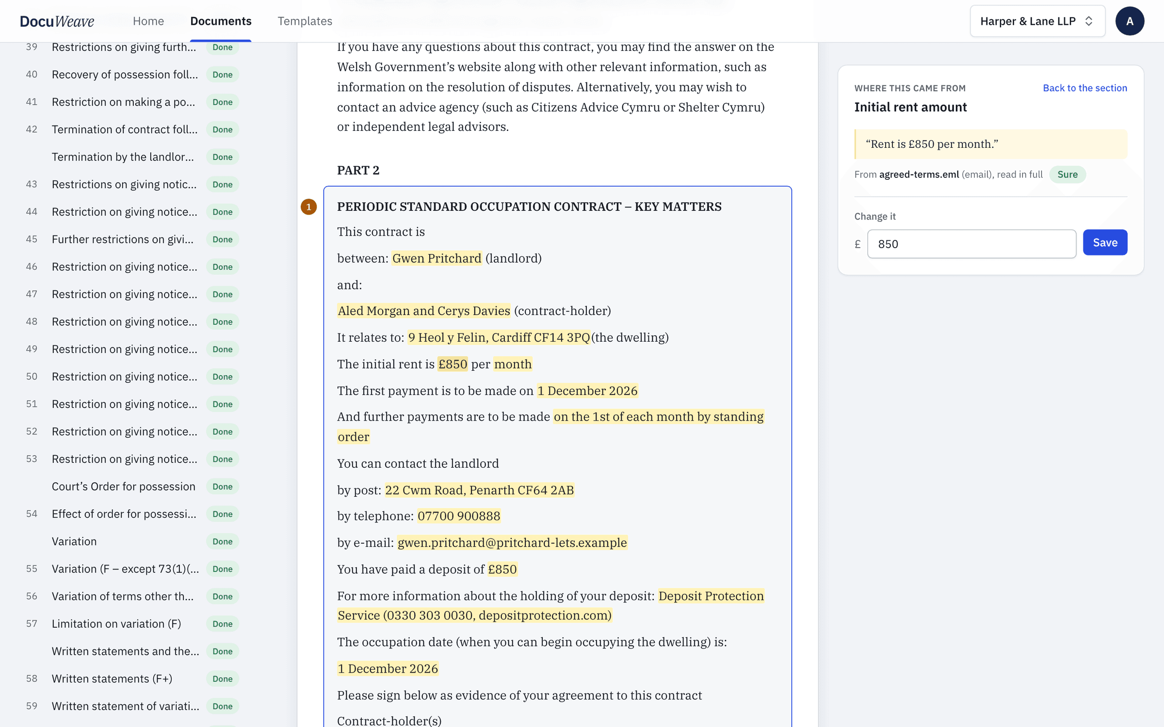Select telephone number 07700 900888
The height and width of the screenshot is (727, 1164).
coord(459,516)
